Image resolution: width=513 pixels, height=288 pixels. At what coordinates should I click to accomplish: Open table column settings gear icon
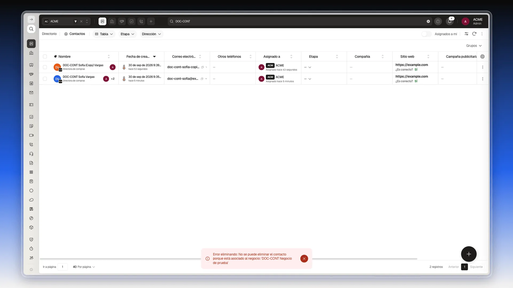pyautogui.click(x=483, y=57)
